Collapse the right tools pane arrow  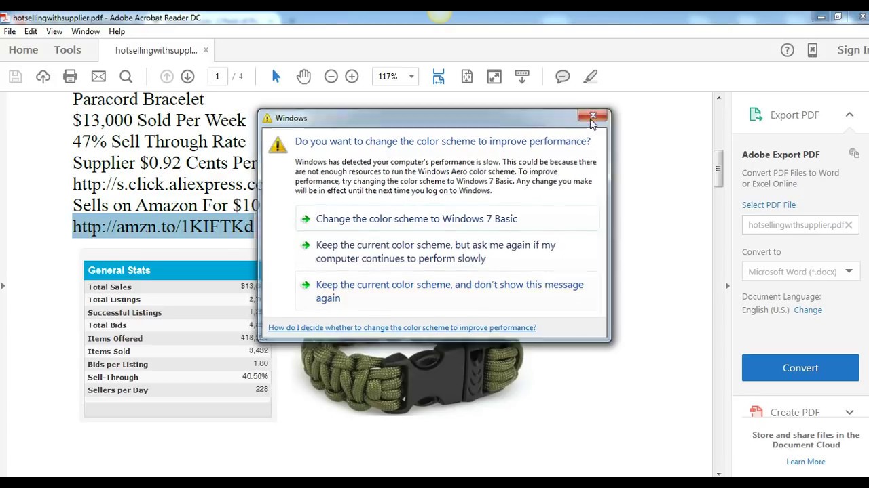tap(727, 286)
